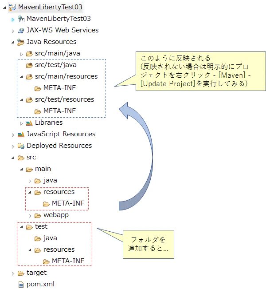Expand the Deployed Resources node

13,146
